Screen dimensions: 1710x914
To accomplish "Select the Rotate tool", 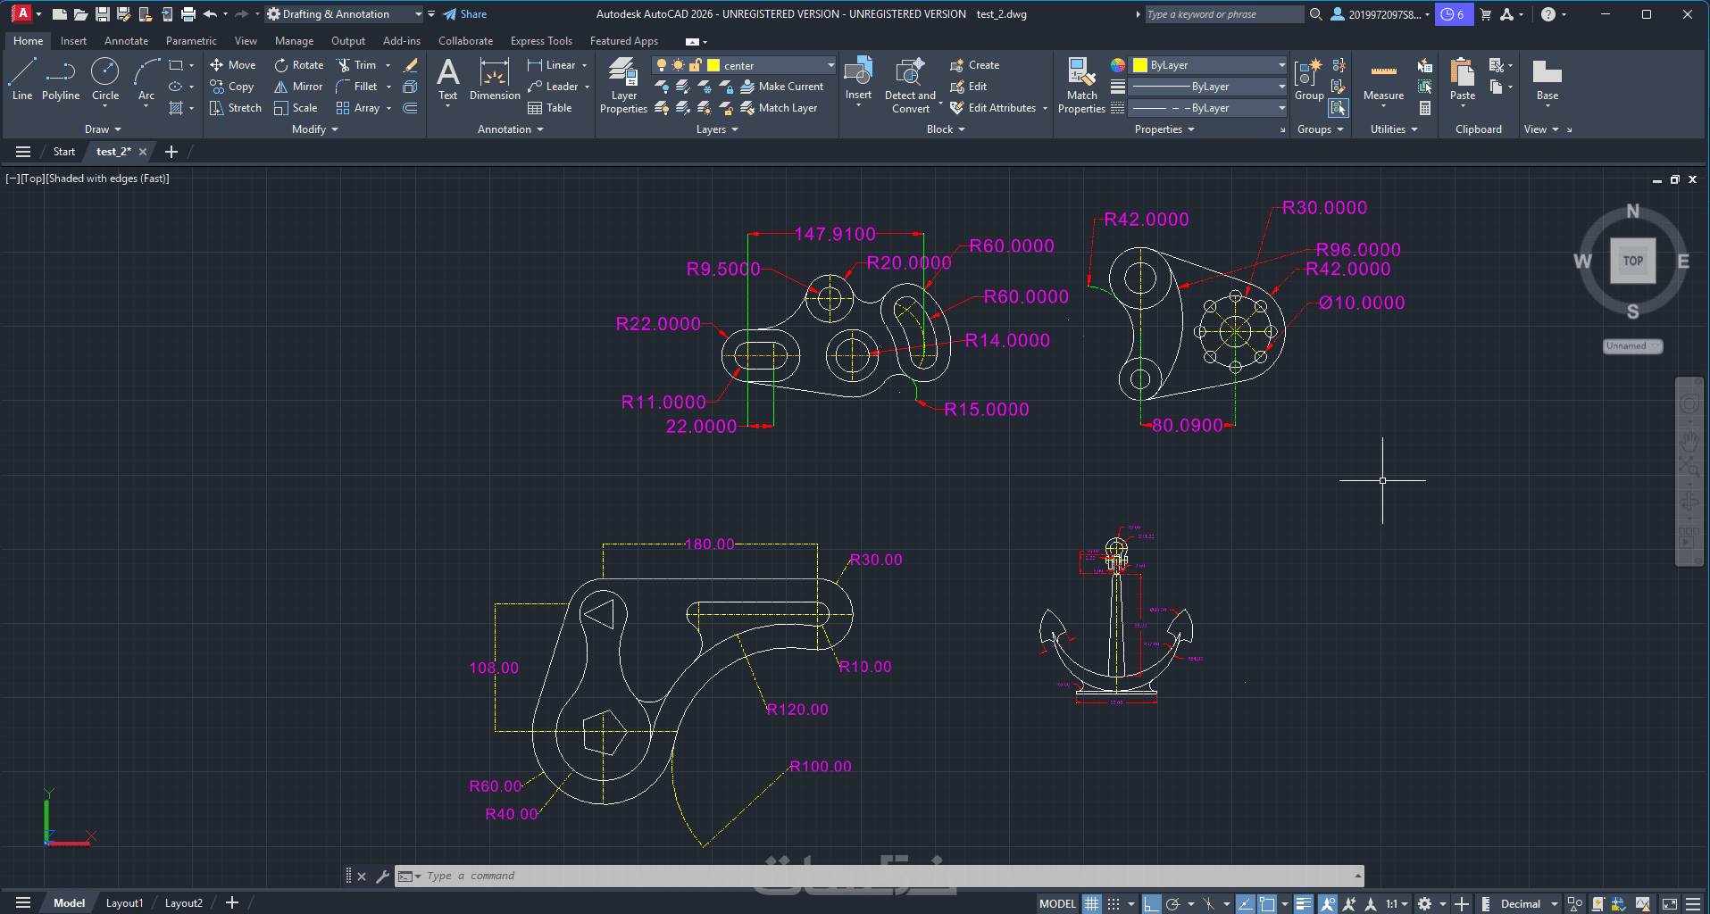I will tap(298, 65).
